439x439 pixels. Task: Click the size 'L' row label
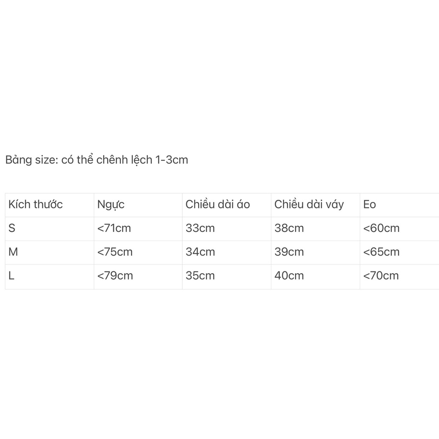tap(12, 275)
